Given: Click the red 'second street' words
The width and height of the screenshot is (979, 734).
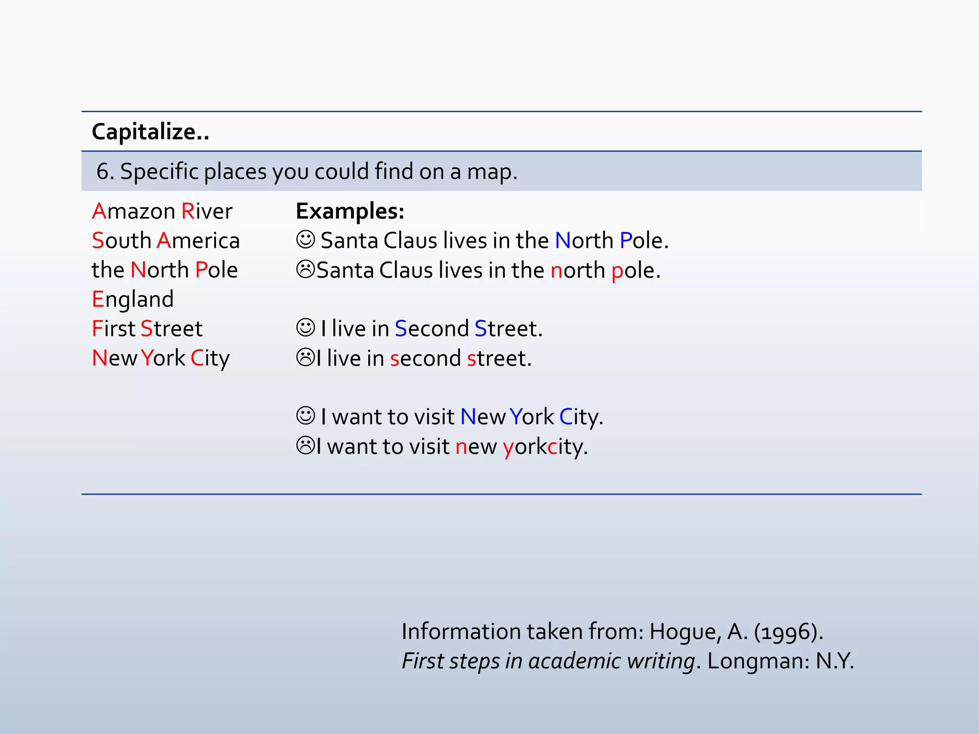Looking at the screenshot, I should pos(460,358).
